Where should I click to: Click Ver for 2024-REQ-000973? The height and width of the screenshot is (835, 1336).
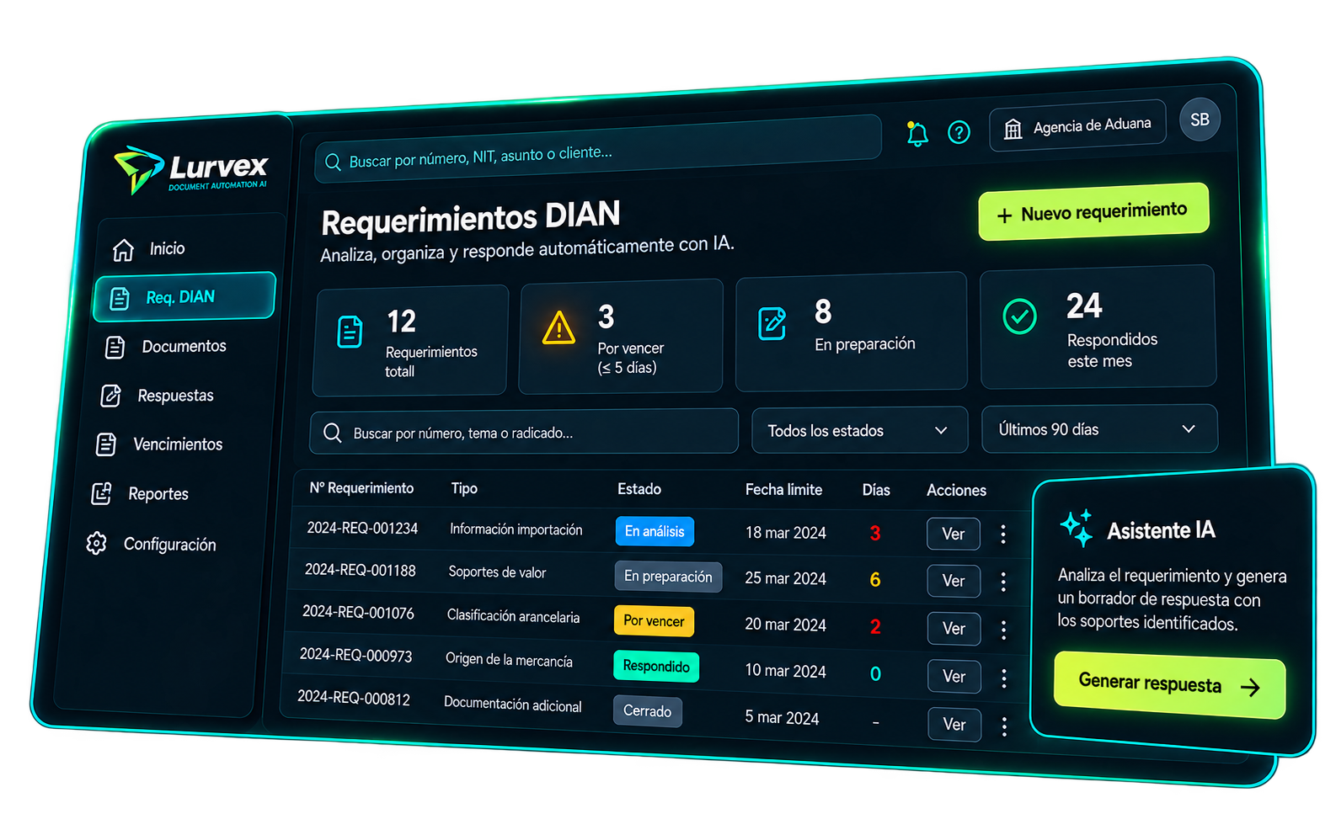pos(954,677)
